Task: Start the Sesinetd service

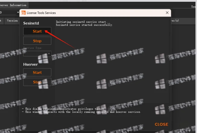Action: pyautogui.click(x=37, y=31)
